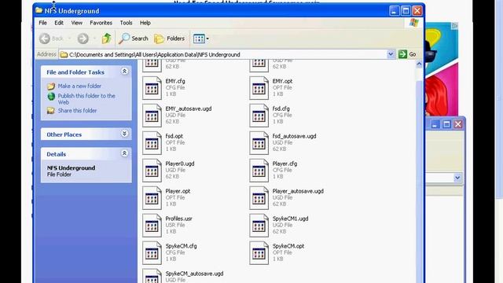Click the folder icon in the title bar
Viewport: 503px width, 283px height.
point(39,10)
